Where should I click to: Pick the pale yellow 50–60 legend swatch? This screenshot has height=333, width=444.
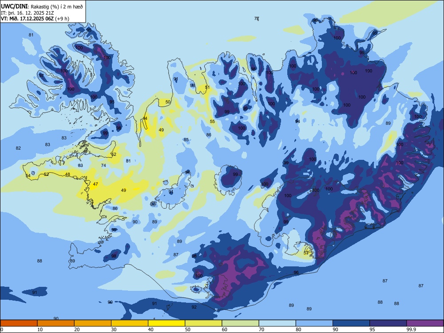(203, 323)
